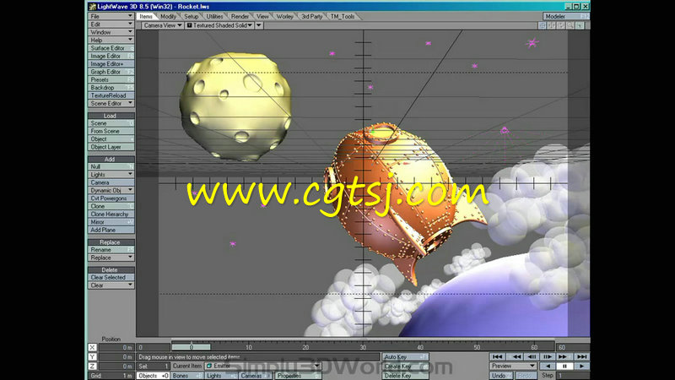Click the viewport maximize toggle icon

(x=580, y=25)
